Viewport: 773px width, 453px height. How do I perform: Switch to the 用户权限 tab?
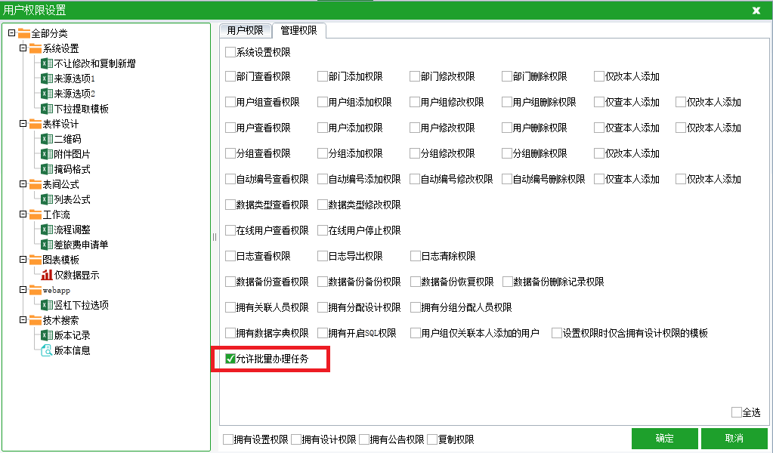(246, 30)
